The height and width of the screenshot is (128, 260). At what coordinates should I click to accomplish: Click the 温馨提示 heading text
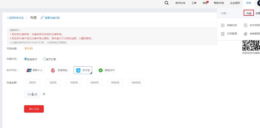15,30
